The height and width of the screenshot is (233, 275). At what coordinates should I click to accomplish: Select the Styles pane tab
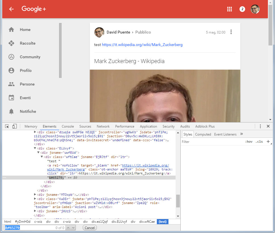point(188,134)
